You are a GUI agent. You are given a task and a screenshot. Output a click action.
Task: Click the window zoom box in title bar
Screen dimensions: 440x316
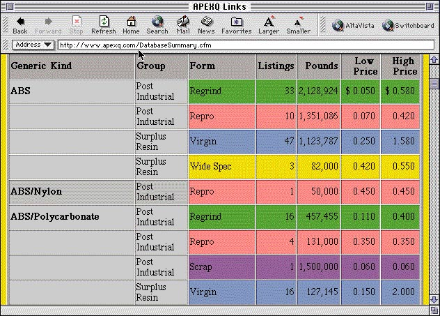pos(430,6)
